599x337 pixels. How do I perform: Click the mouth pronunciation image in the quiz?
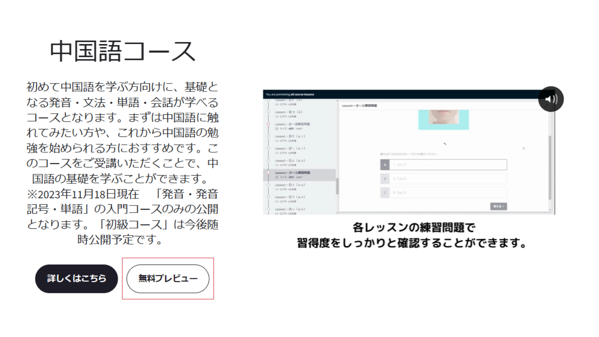443,119
